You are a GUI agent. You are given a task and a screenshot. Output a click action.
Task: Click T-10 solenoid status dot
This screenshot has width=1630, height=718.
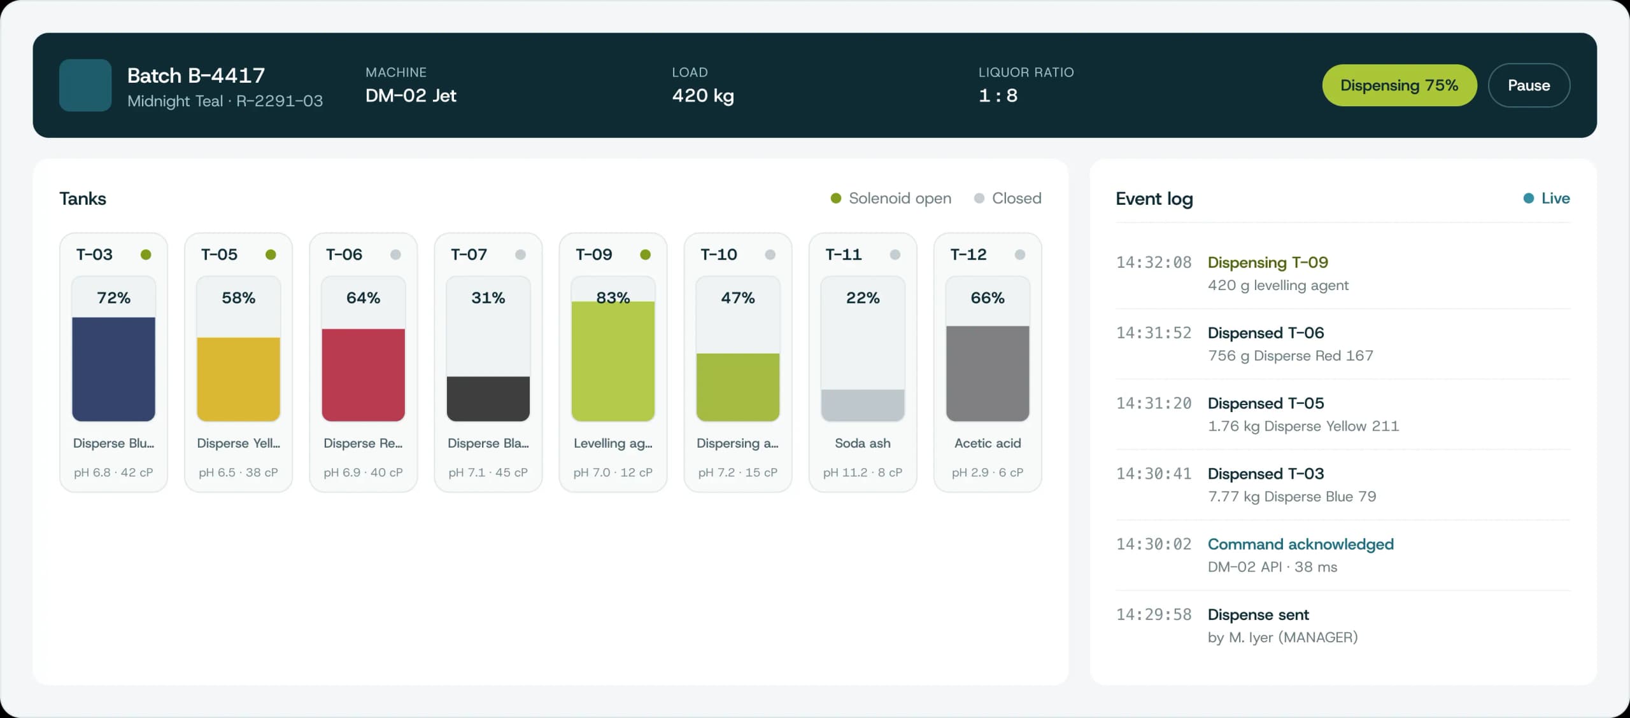pos(770,254)
